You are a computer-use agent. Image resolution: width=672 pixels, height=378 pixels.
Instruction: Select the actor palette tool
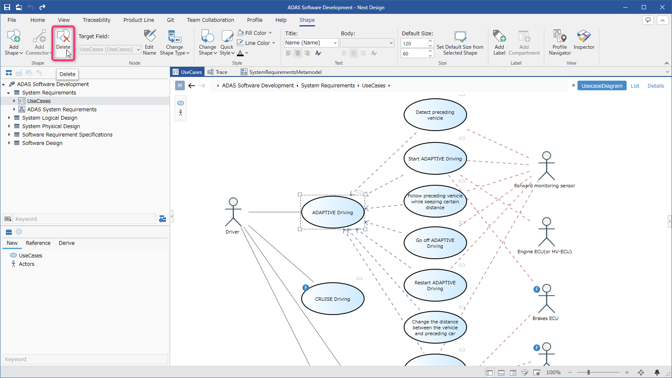181,113
